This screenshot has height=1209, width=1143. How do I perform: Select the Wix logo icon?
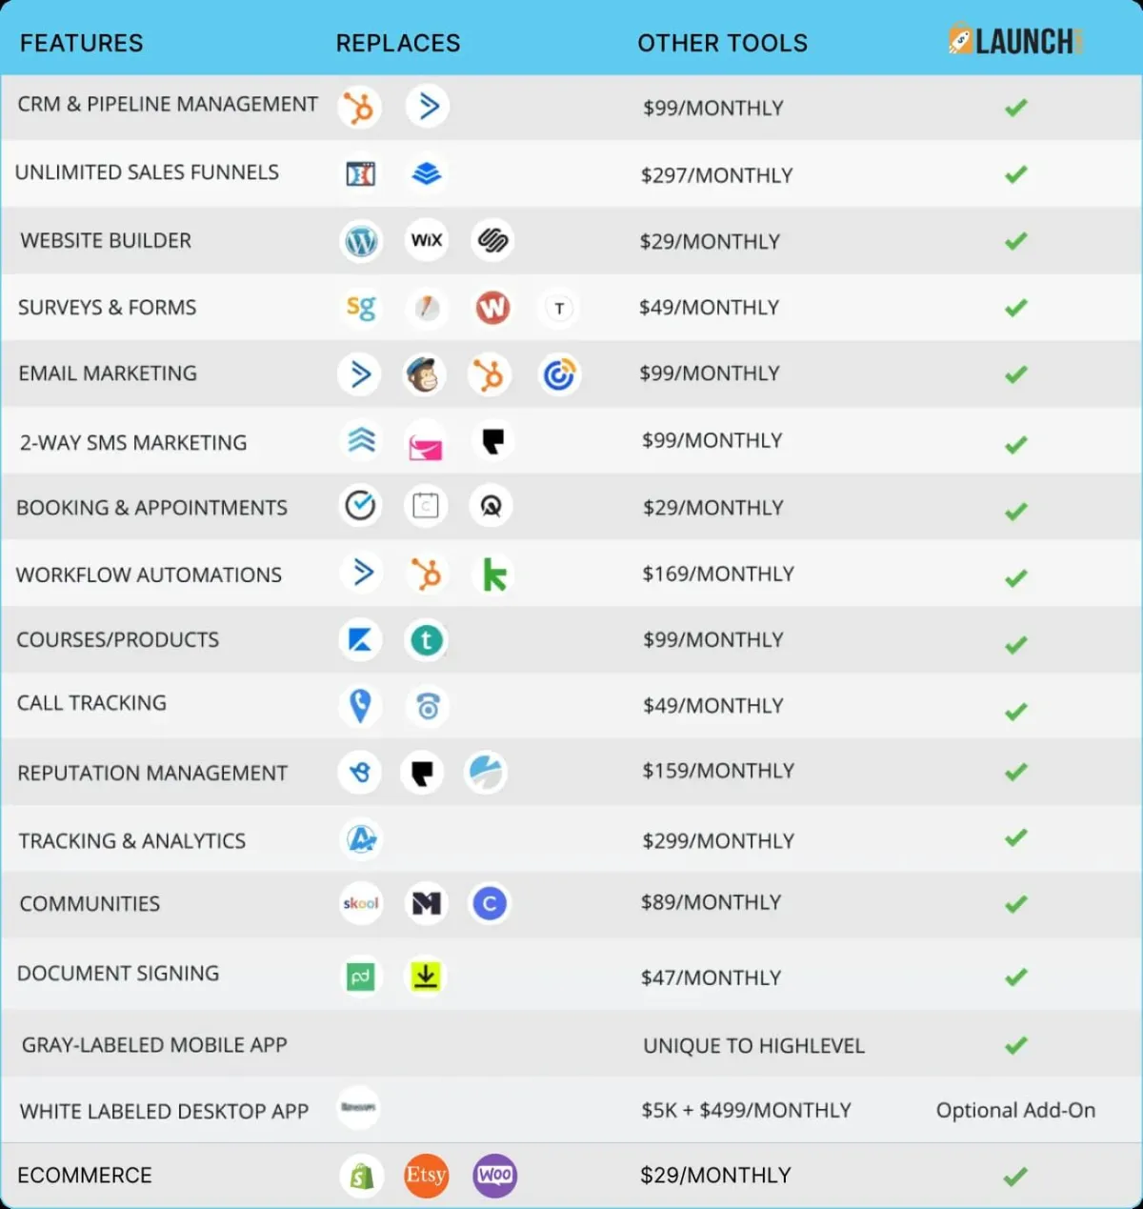(426, 240)
